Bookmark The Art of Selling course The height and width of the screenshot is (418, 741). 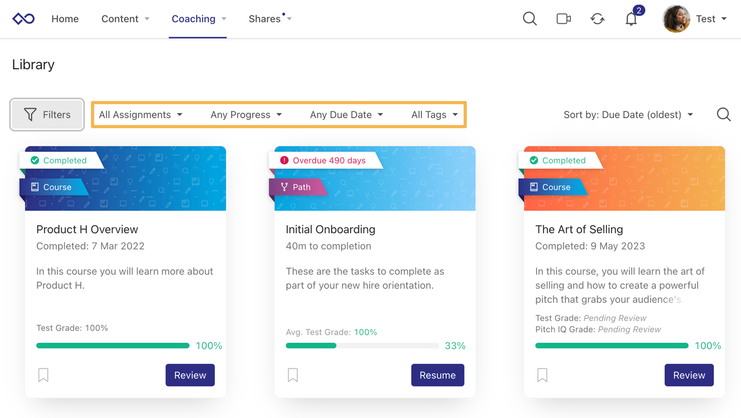coord(542,375)
